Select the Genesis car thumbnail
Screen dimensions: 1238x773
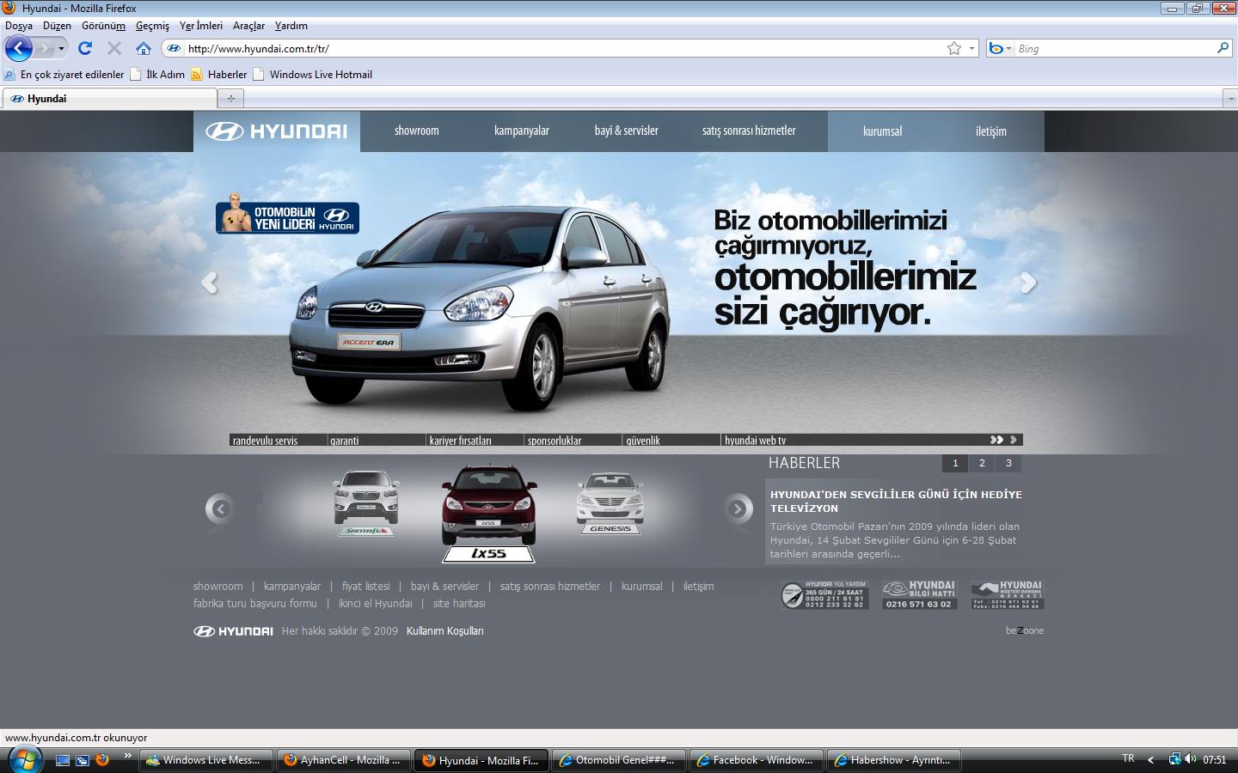(610, 503)
